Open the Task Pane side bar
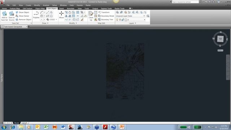The image size is (231, 130). (x=2, y=78)
